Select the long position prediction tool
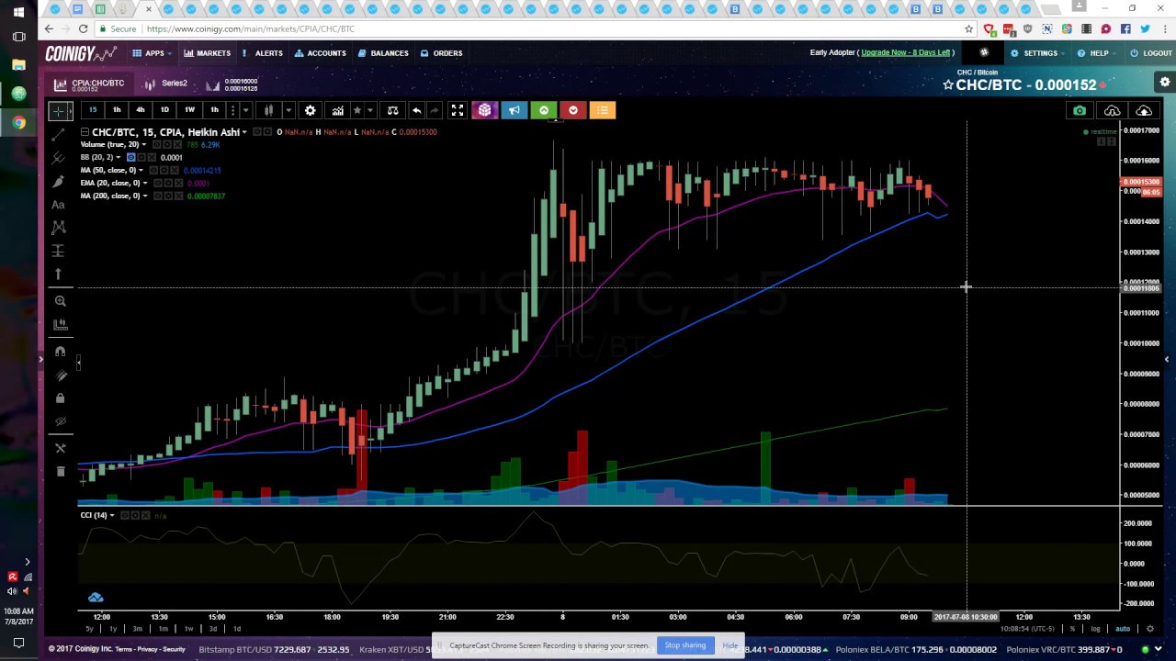This screenshot has height=661, width=1176. point(59,251)
